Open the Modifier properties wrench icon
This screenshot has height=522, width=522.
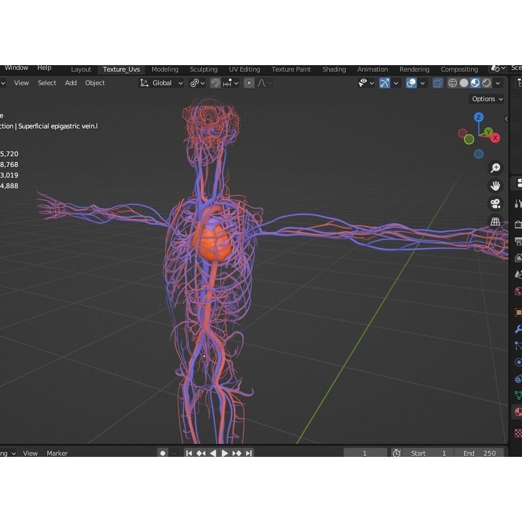pyautogui.click(x=517, y=328)
